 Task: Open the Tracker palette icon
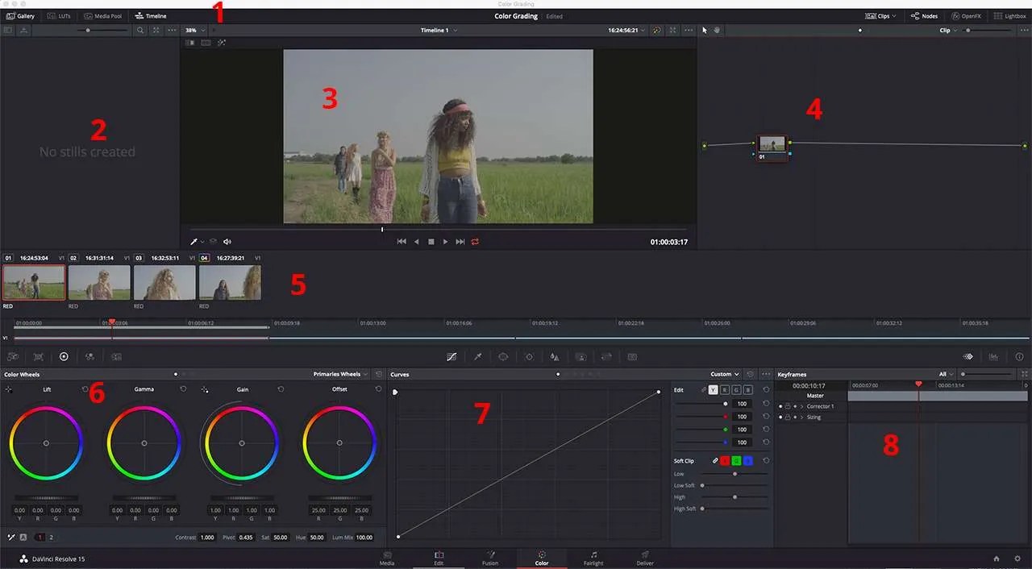(530, 356)
